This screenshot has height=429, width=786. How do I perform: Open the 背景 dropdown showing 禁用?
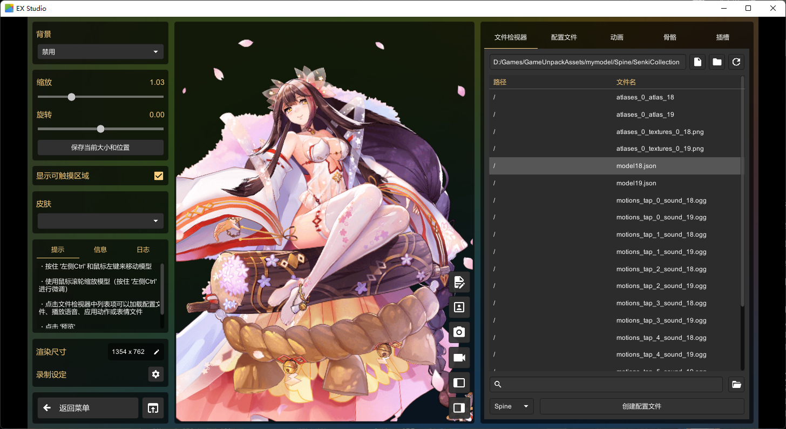click(100, 52)
